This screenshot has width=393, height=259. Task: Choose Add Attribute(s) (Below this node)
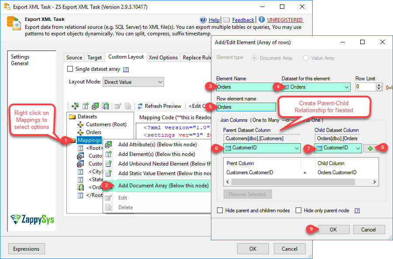(157, 145)
